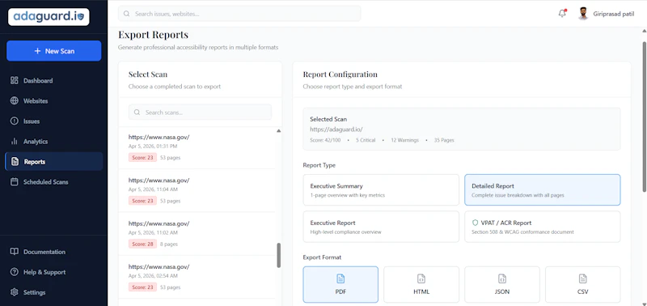Click the JSON file icon

(x=501, y=278)
